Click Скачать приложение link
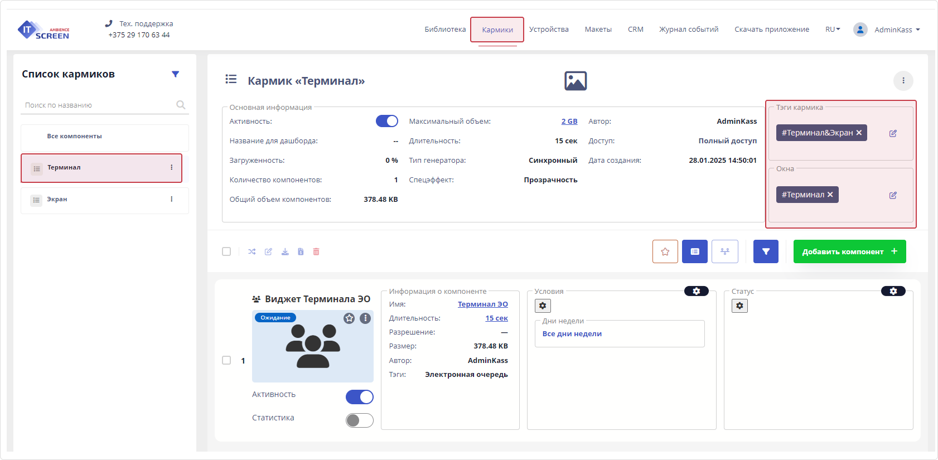The height and width of the screenshot is (460, 938). pos(772,30)
